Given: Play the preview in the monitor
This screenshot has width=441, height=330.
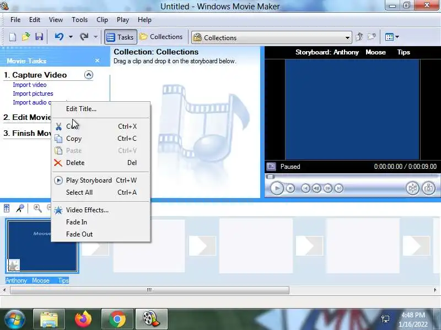Looking at the screenshot, I should pyautogui.click(x=277, y=188).
